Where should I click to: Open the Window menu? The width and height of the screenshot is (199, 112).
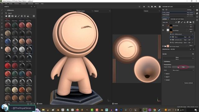16,4
